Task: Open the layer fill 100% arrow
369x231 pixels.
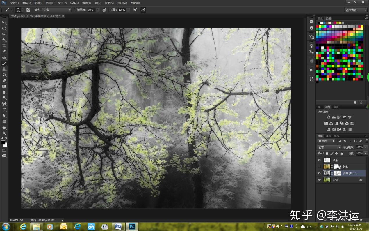Action: point(366,153)
